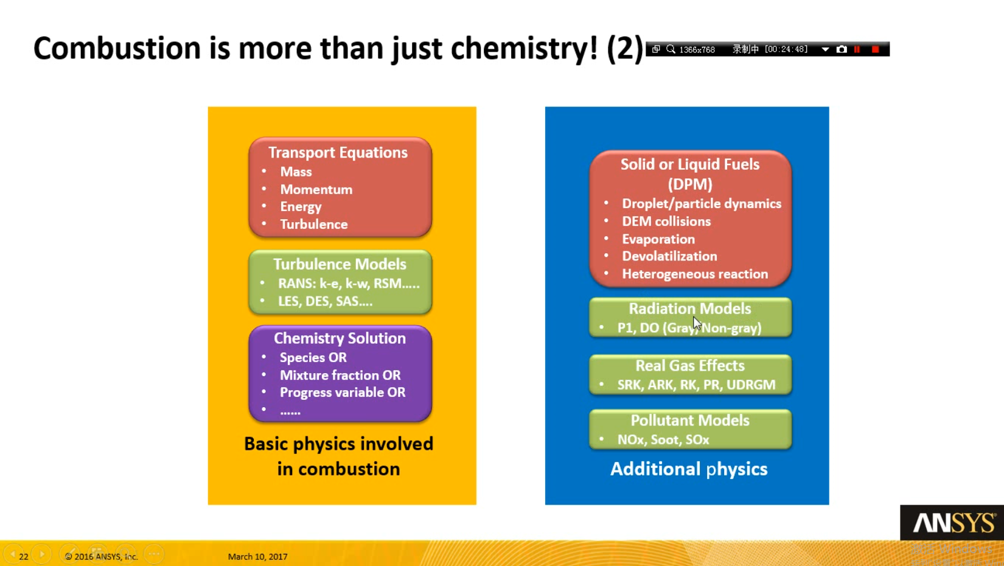The image size is (1004, 566).
Task: Select the Radiation Models box
Action: 691,317
